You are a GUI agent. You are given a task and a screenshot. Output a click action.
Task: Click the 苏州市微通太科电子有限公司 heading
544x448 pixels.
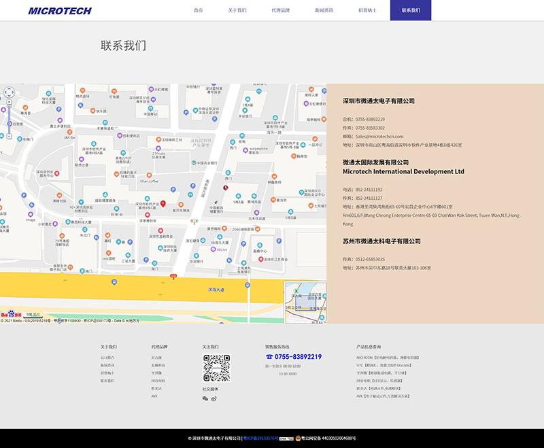[x=381, y=241]
